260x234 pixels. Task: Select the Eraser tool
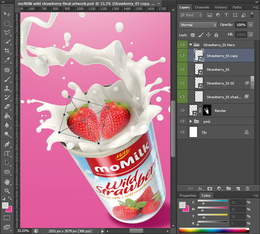7,107
